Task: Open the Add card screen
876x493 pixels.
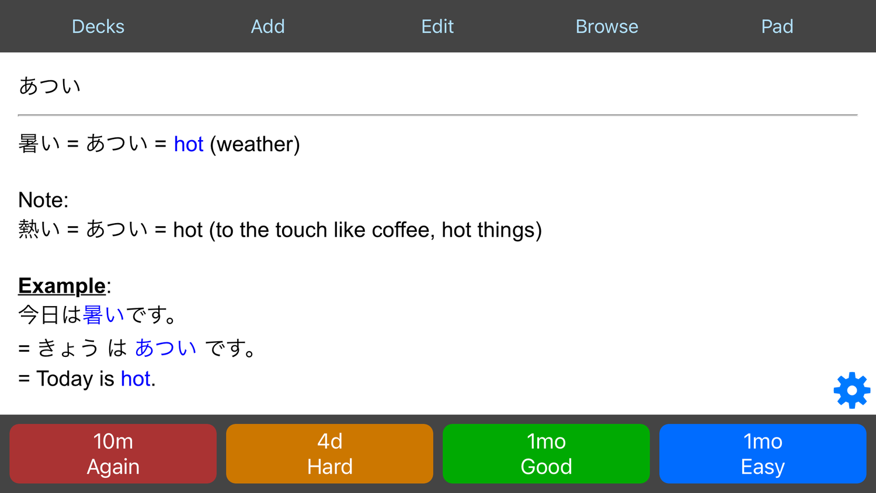Action: [x=267, y=26]
